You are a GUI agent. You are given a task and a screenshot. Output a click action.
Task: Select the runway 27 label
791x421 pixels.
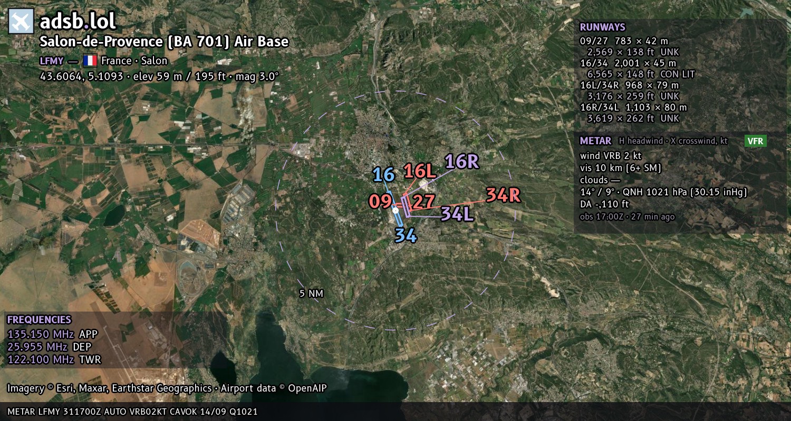[x=424, y=202]
